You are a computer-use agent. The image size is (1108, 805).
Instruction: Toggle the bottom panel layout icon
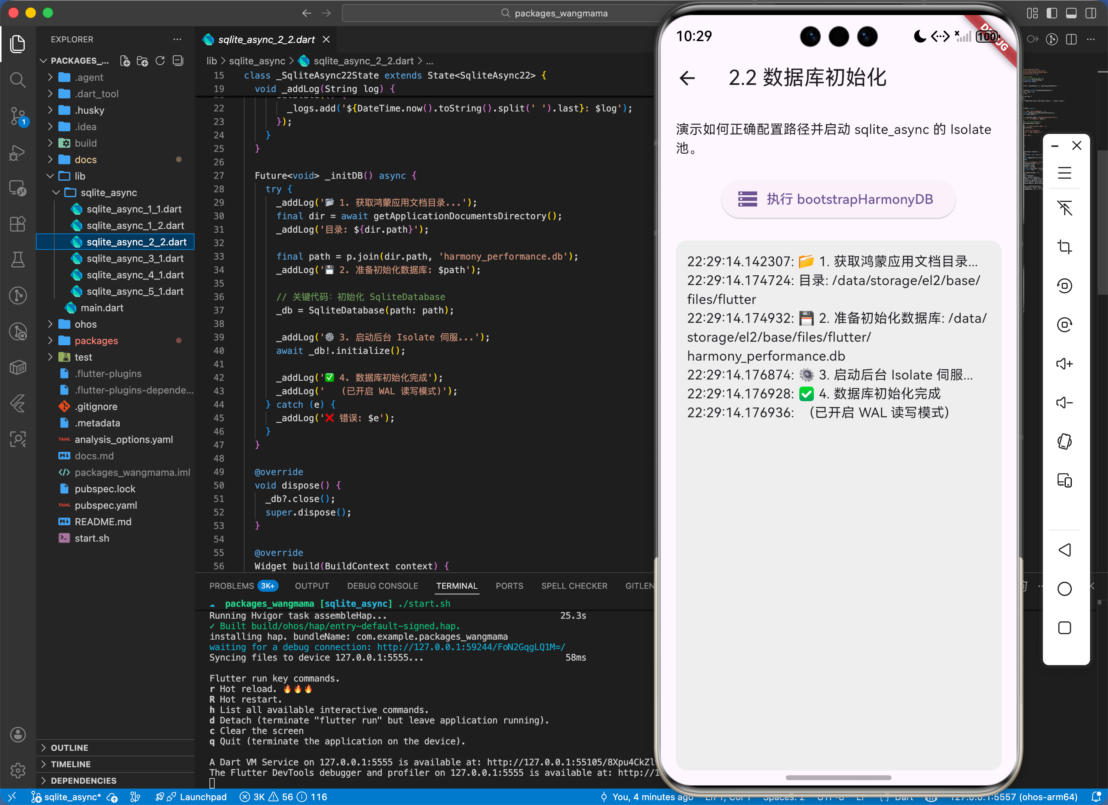tap(1071, 13)
